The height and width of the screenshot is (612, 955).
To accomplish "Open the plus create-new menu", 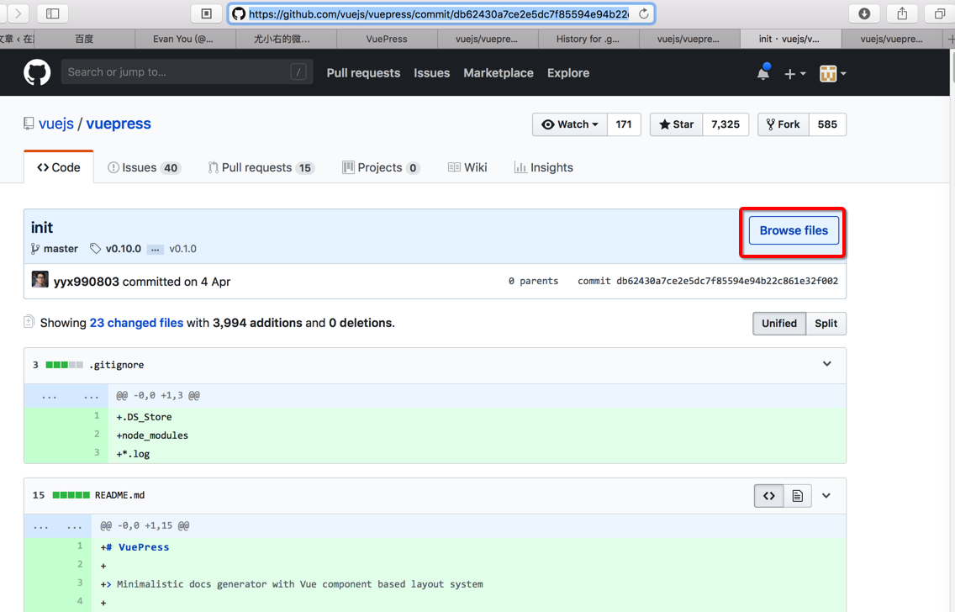I will click(794, 74).
